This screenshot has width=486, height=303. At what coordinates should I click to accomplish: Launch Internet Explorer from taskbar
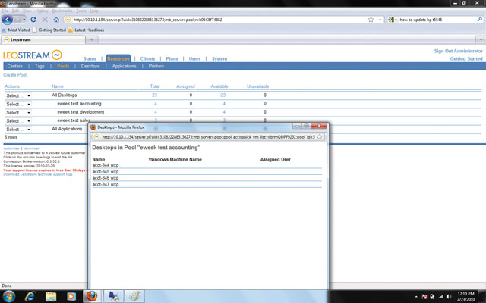pos(30,296)
